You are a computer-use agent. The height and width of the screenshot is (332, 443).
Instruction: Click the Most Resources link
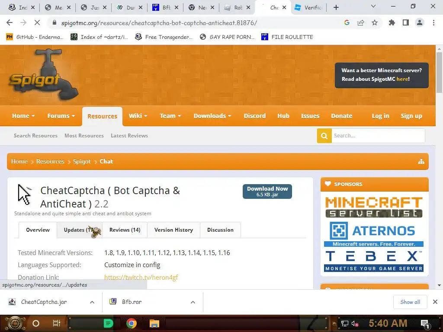point(84,135)
